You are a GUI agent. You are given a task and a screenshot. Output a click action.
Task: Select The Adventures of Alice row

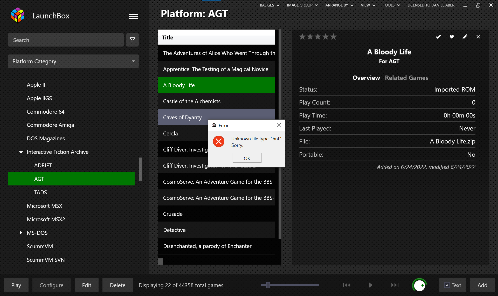[216, 53]
